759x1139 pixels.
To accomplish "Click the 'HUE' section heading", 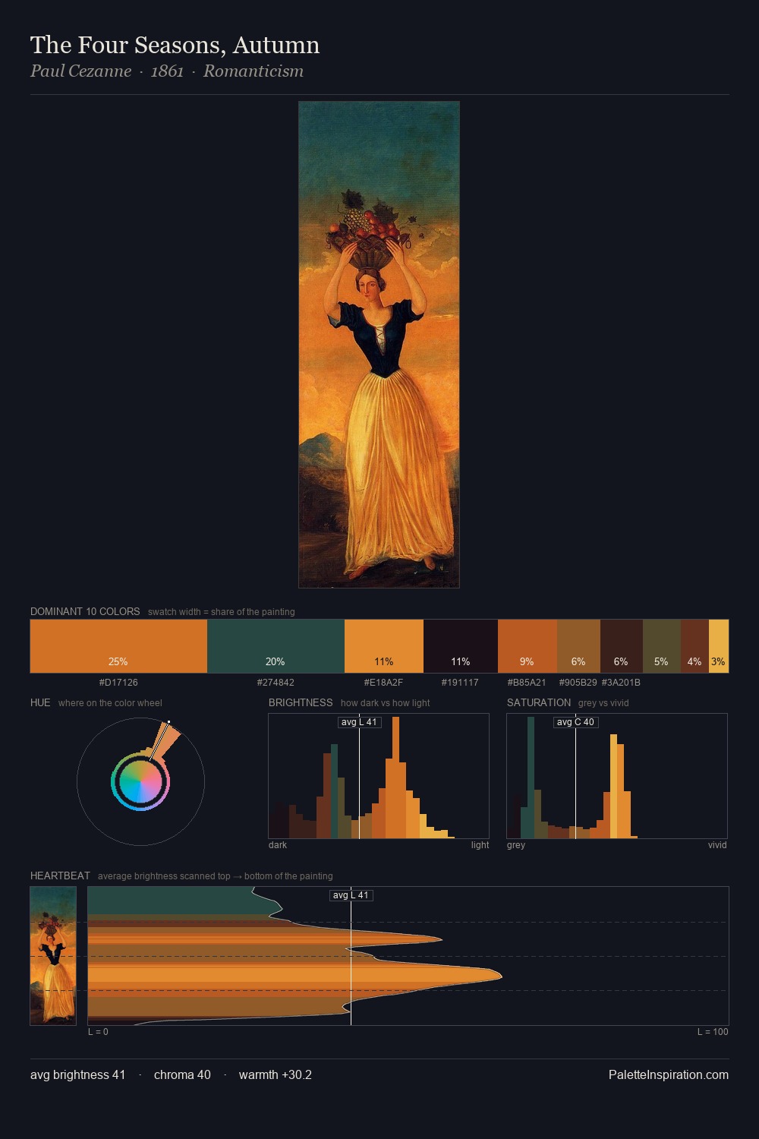I will [40, 702].
